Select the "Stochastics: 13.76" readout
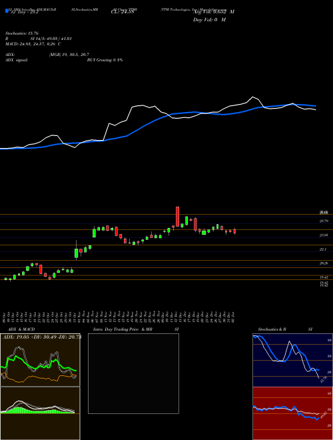 tap(21, 33)
